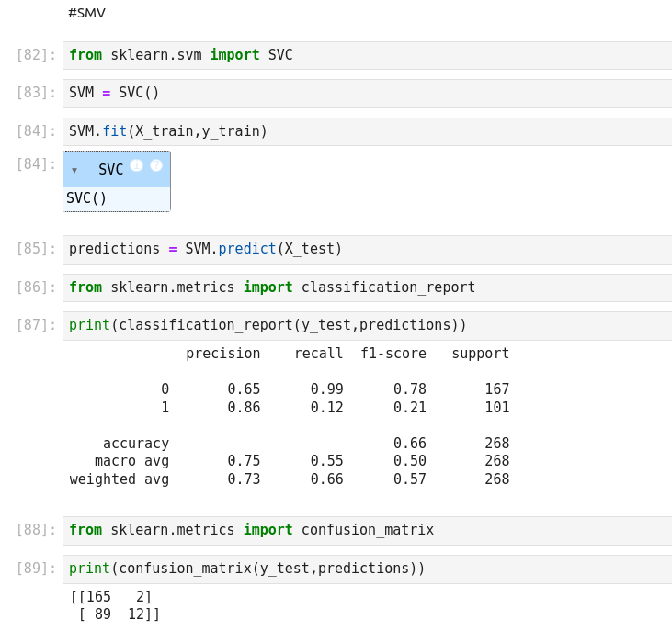Click the #SMV markdown heading
Image resolution: width=672 pixels, height=631 pixels.
[x=86, y=13]
